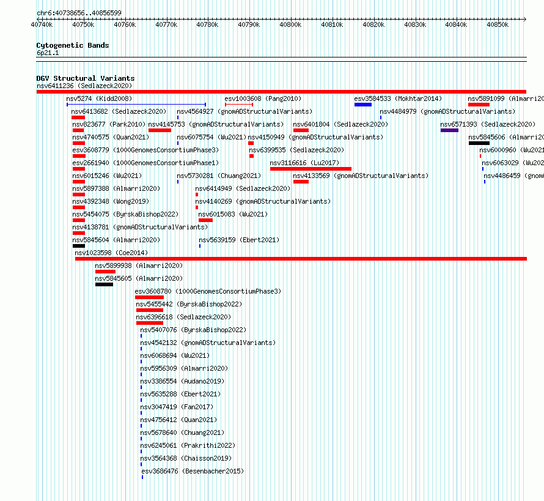Image resolution: width=544 pixels, height=501 pixels.
Task: Open the nsv5891099 variant label
Action: tap(506, 98)
